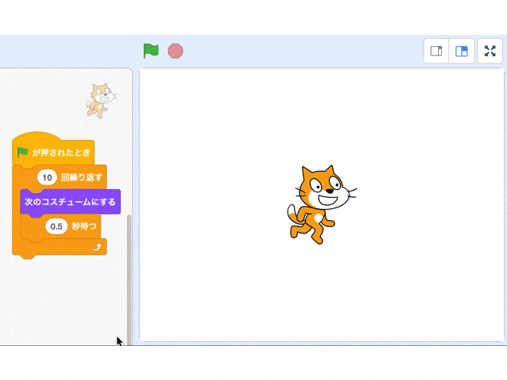Screen dimensions: 507x380
Task: Enter full screen stage mode
Action: (x=490, y=51)
